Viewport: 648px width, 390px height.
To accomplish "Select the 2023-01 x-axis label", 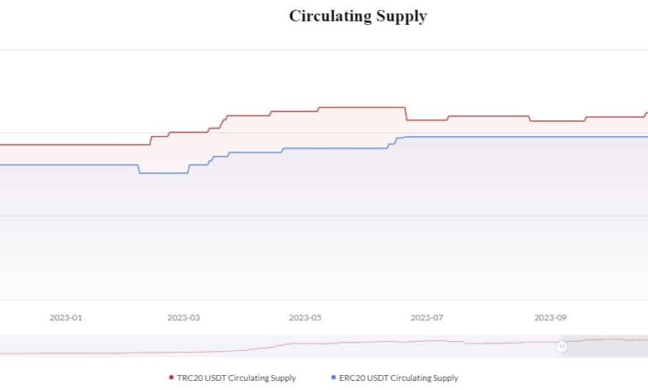I will tap(66, 317).
